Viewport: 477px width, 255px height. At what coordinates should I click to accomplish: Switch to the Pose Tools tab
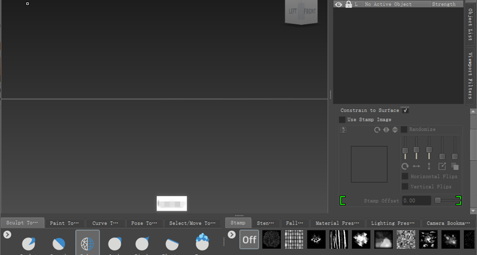[x=144, y=223]
